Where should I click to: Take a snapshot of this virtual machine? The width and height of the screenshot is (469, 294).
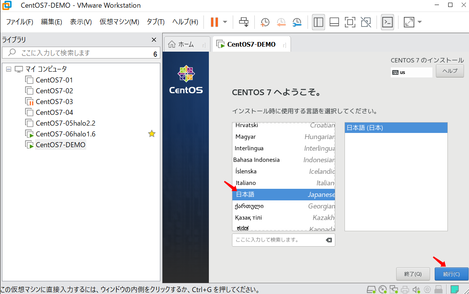pos(265,22)
